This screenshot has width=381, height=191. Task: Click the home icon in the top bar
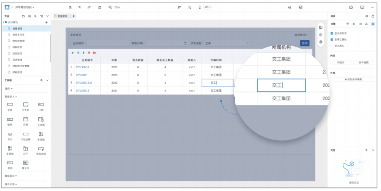[7, 7]
